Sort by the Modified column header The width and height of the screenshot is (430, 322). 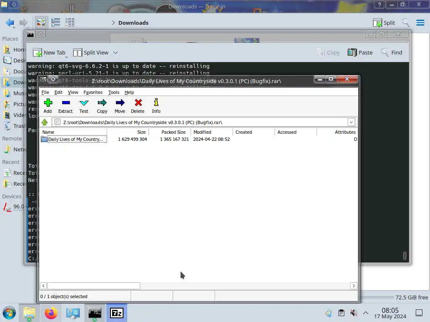click(212, 132)
